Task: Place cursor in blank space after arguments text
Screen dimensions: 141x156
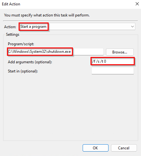Action: [120, 61]
